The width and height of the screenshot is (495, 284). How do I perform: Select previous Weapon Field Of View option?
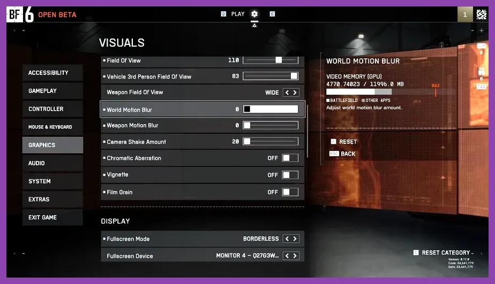(x=287, y=93)
